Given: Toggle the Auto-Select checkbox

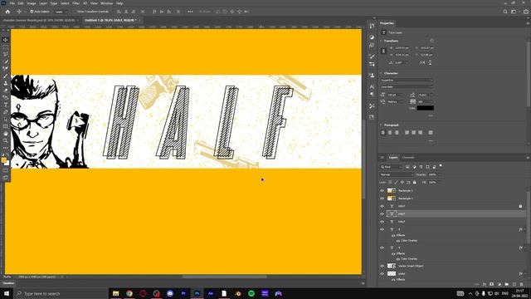Looking at the screenshot, I should (32, 12).
